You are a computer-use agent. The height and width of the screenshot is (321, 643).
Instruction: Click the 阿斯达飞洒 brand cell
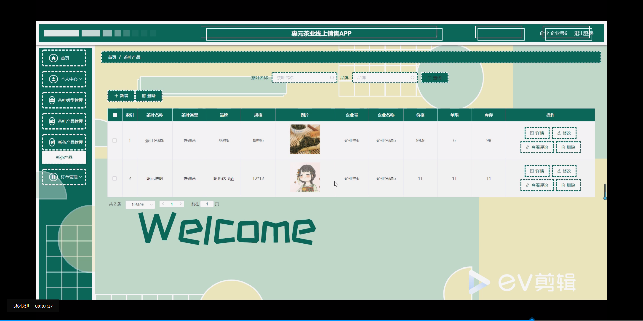pyautogui.click(x=224, y=178)
